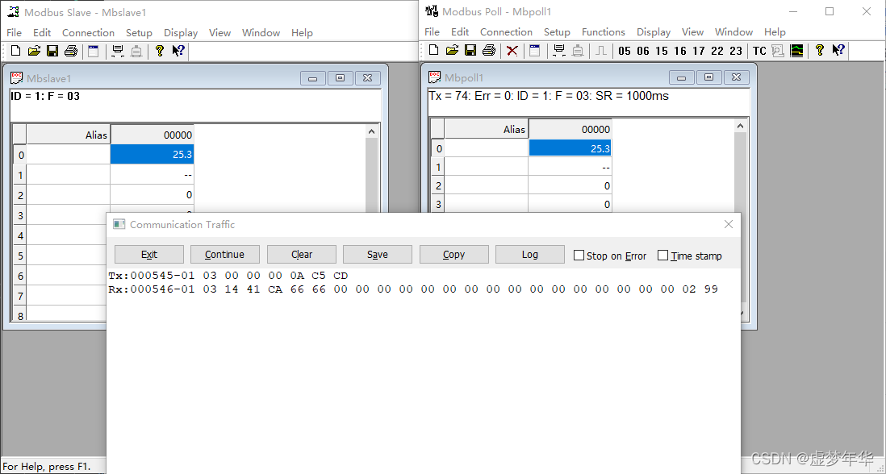886x474 pixels.
Task: Minimize the Mbslave1 child window
Action: [312, 78]
